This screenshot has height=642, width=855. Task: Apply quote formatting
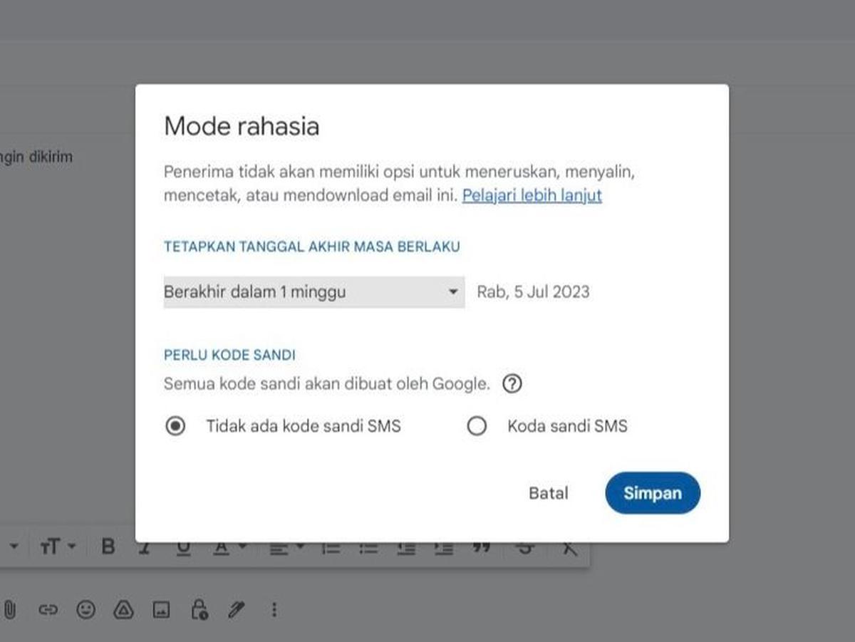point(482,547)
